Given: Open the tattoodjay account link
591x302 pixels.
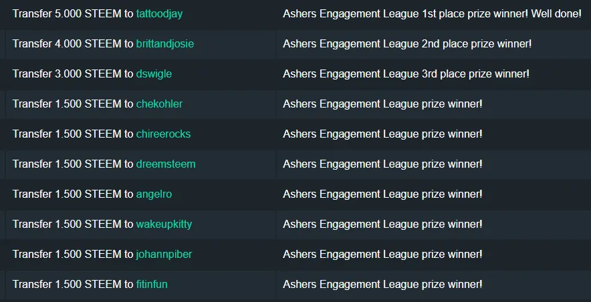Looking at the screenshot, I should point(159,14).
